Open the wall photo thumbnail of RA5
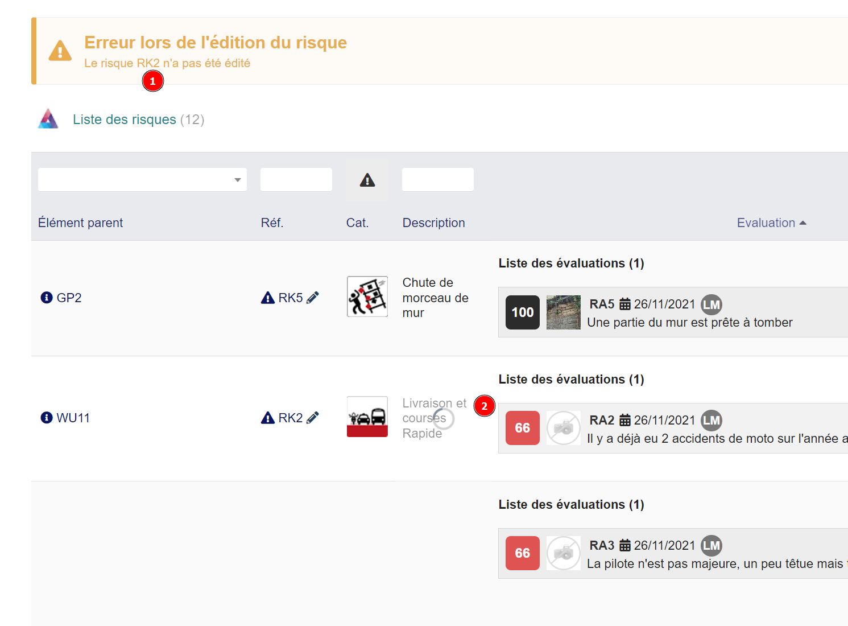The width and height of the screenshot is (848, 626). click(563, 312)
